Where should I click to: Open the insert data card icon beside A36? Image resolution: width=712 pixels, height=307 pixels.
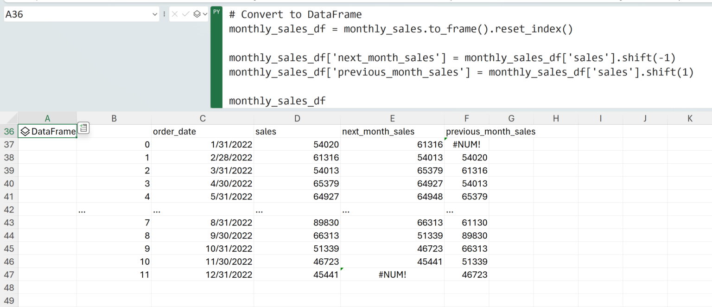click(x=83, y=128)
